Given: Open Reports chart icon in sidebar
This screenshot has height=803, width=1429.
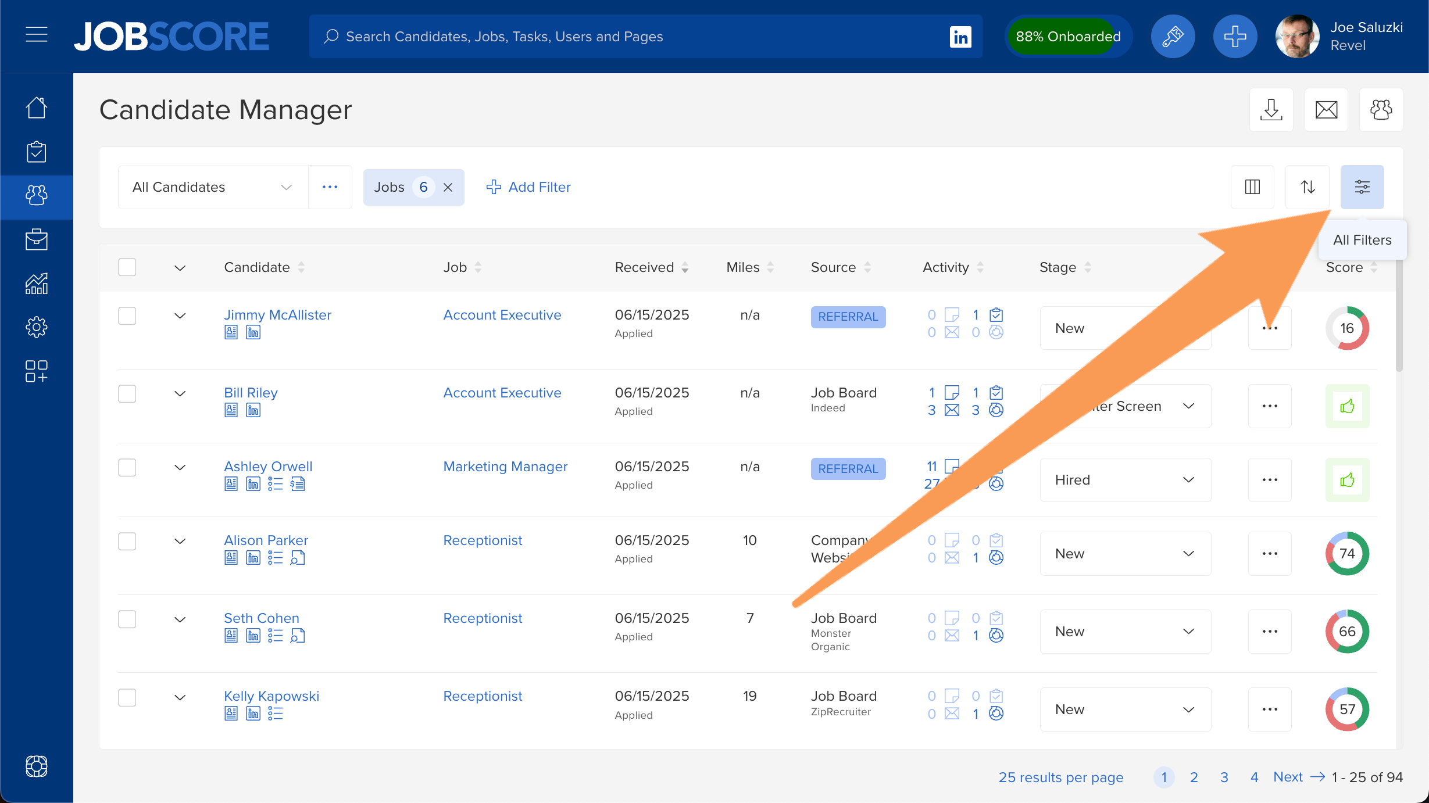Looking at the screenshot, I should click(x=36, y=284).
